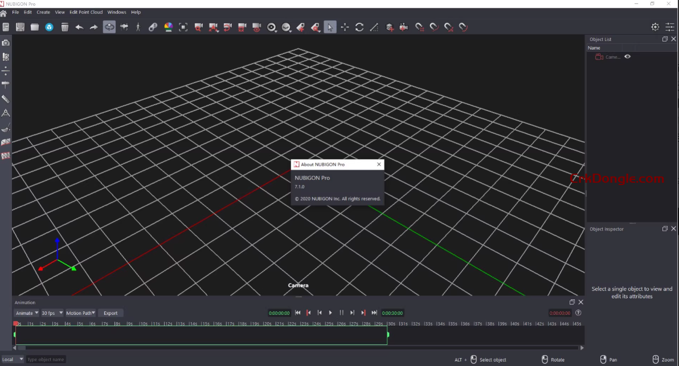The width and height of the screenshot is (679, 366).
Task: Open the Motion Path dropdown
Action: point(80,312)
